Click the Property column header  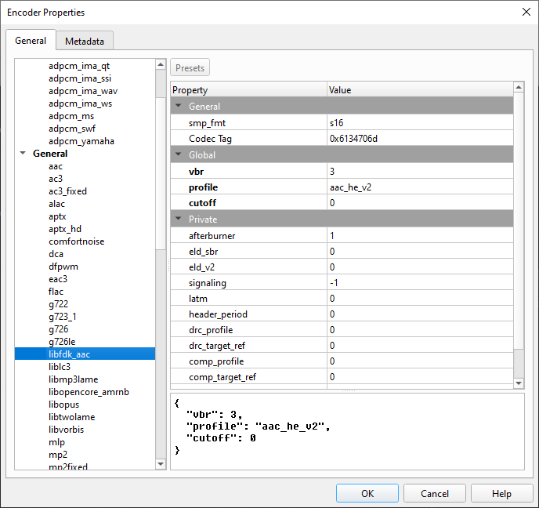click(248, 90)
